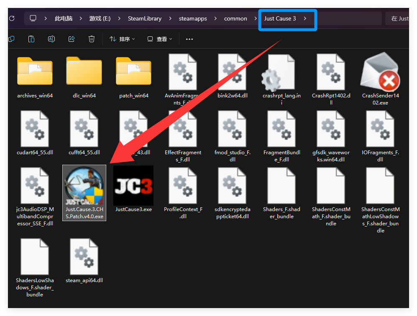This screenshot has height=316, width=417.
Task: Open the three-dot more options menu
Action: 189,39
